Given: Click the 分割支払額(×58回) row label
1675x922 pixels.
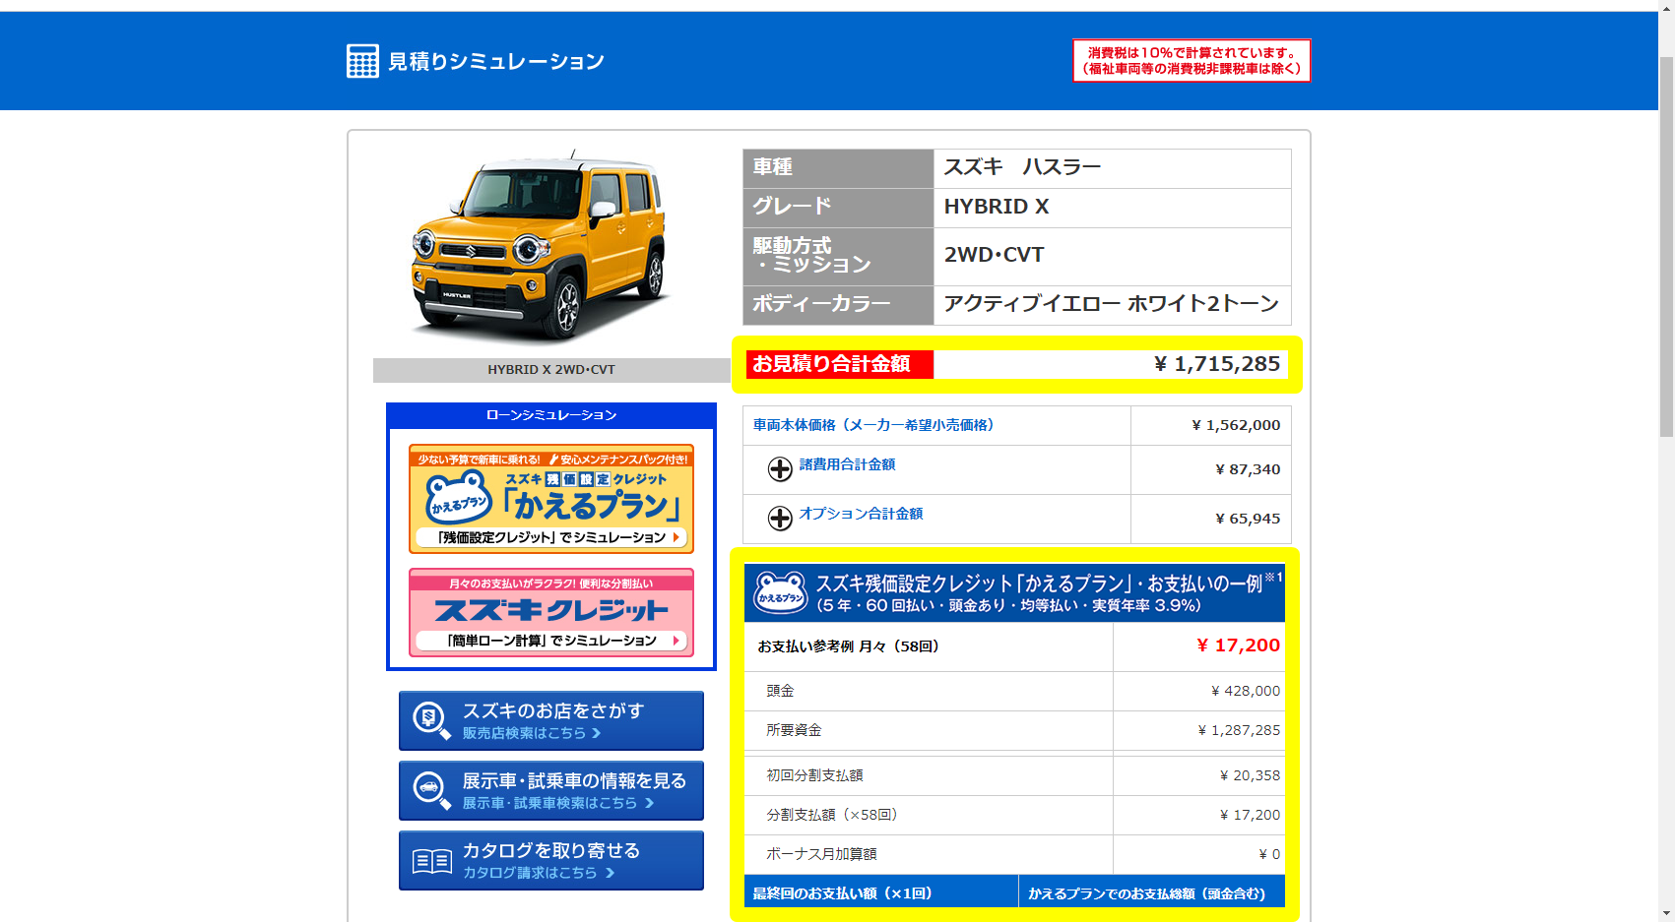Looking at the screenshot, I should (834, 815).
